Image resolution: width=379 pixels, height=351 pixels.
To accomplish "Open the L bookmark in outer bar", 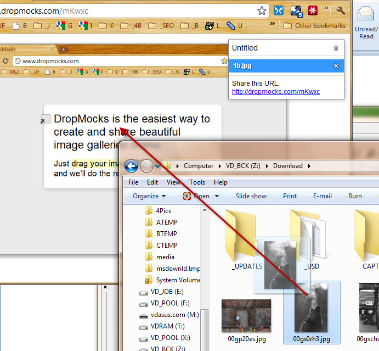I will click(212, 26).
